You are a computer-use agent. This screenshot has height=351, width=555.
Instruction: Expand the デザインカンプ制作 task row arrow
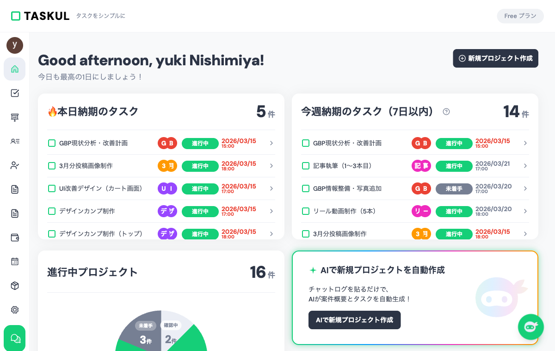point(271,211)
